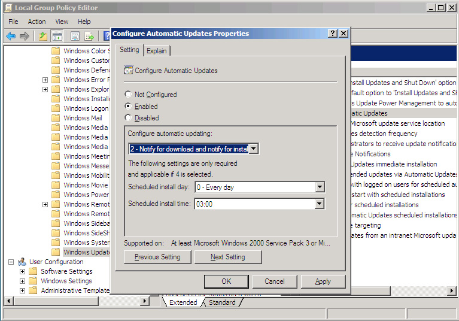Go up one level with folder arrow icon
The image size is (459, 321).
click(x=43, y=37)
